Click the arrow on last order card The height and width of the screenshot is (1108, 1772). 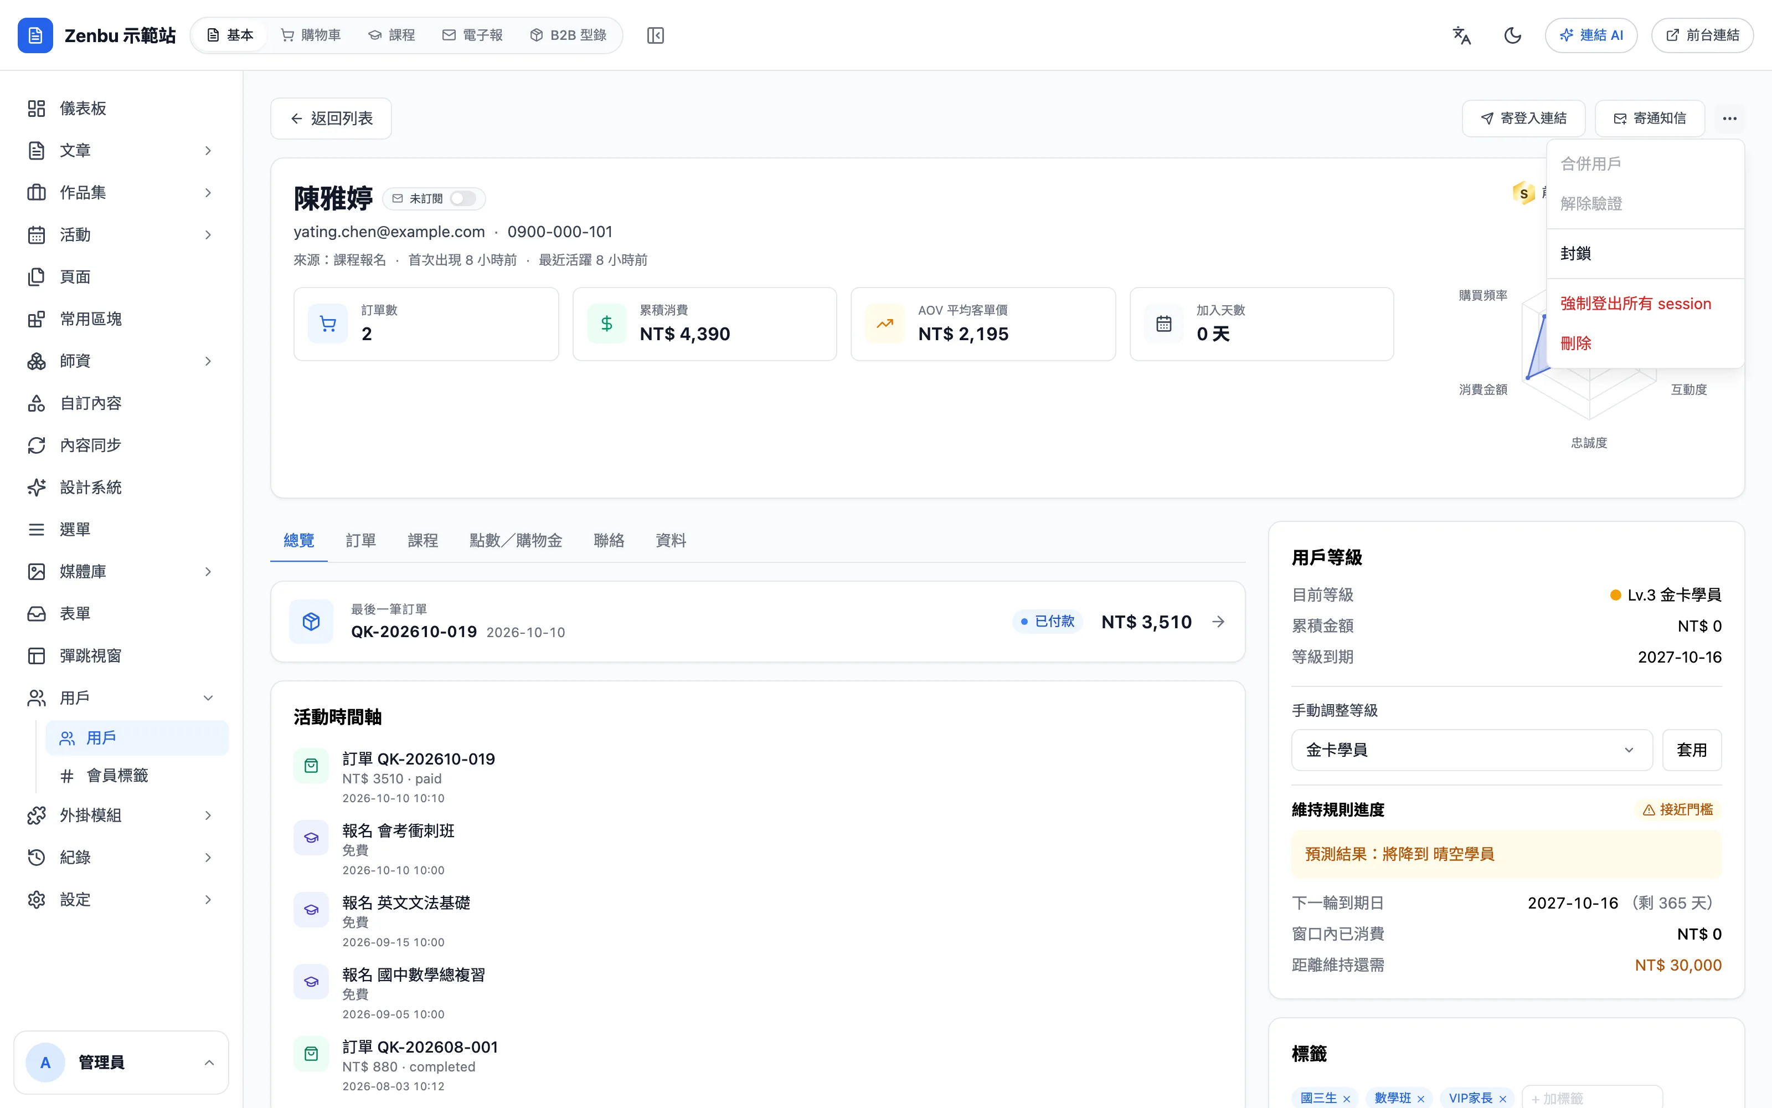(x=1218, y=622)
